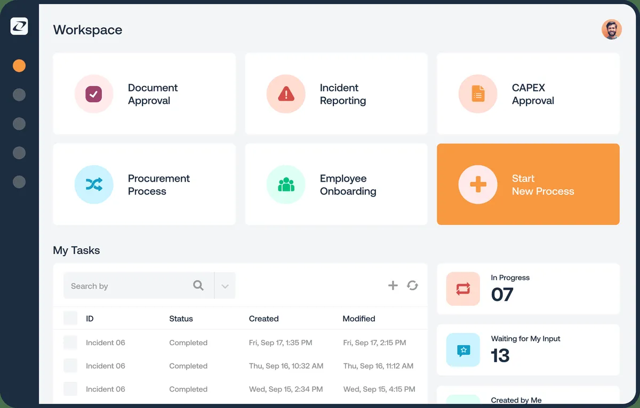Image resolution: width=640 pixels, height=408 pixels.
Task: Check the row created Fri, Sep 17
Action: click(x=70, y=342)
